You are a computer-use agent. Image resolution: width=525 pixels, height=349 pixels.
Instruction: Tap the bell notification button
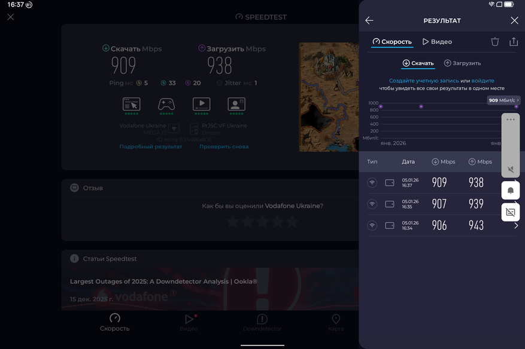click(x=511, y=191)
